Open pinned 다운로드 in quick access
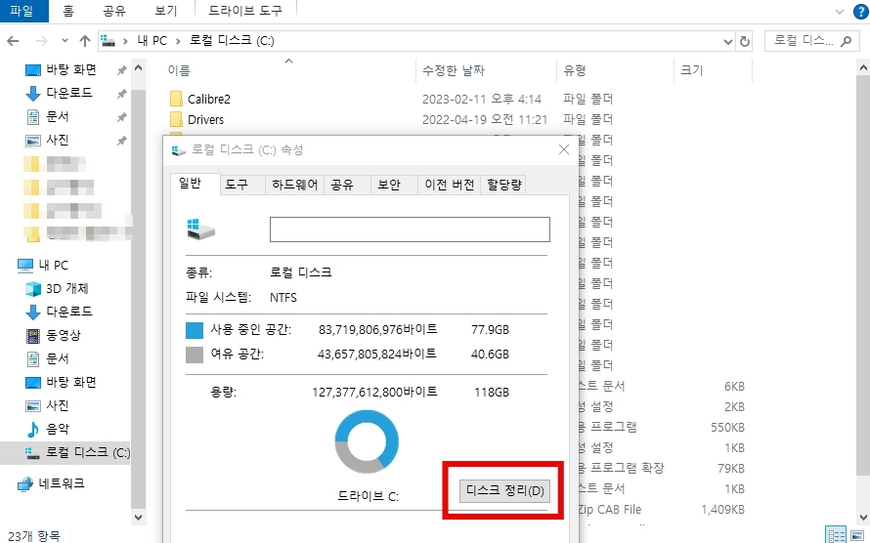Image resolution: width=870 pixels, height=543 pixels. tap(68, 93)
